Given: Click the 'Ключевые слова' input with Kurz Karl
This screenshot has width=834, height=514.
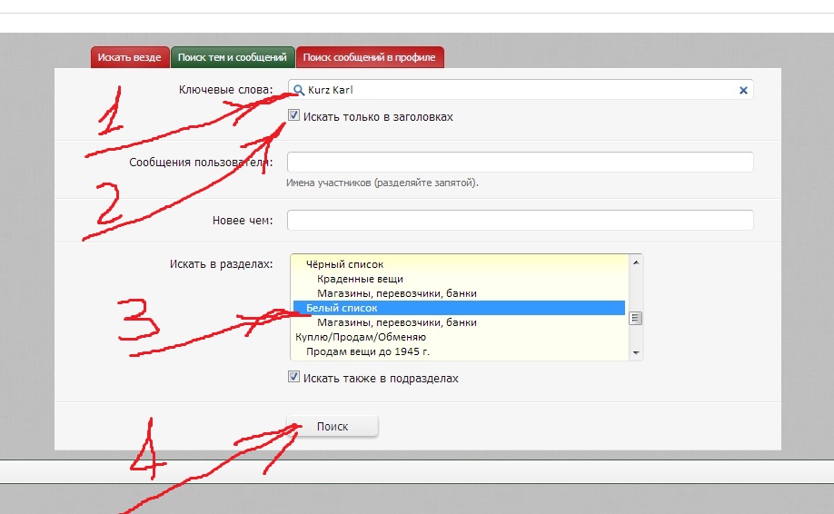Looking at the screenshot, I should tap(518, 91).
